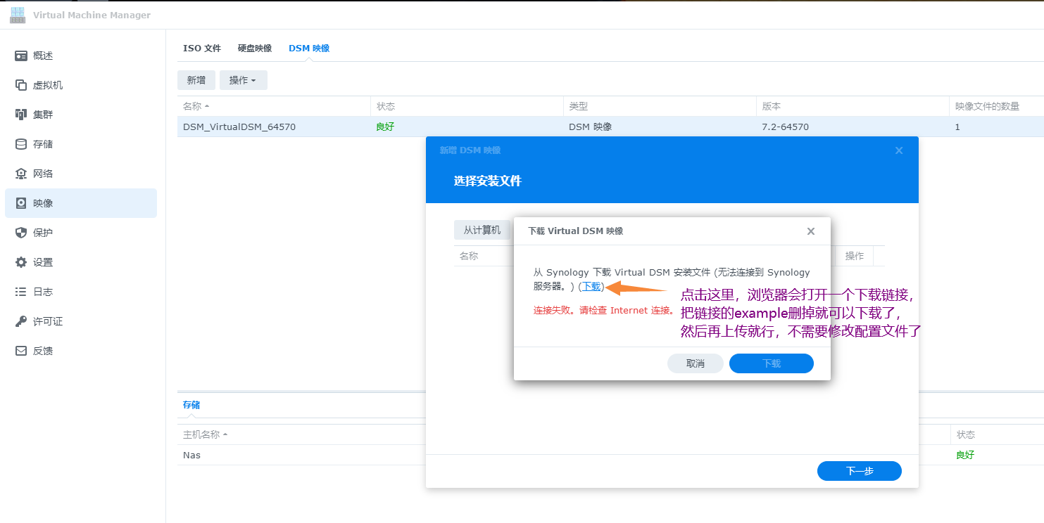
Task: Select the DSM 映像 tab
Action: pyautogui.click(x=309, y=49)
